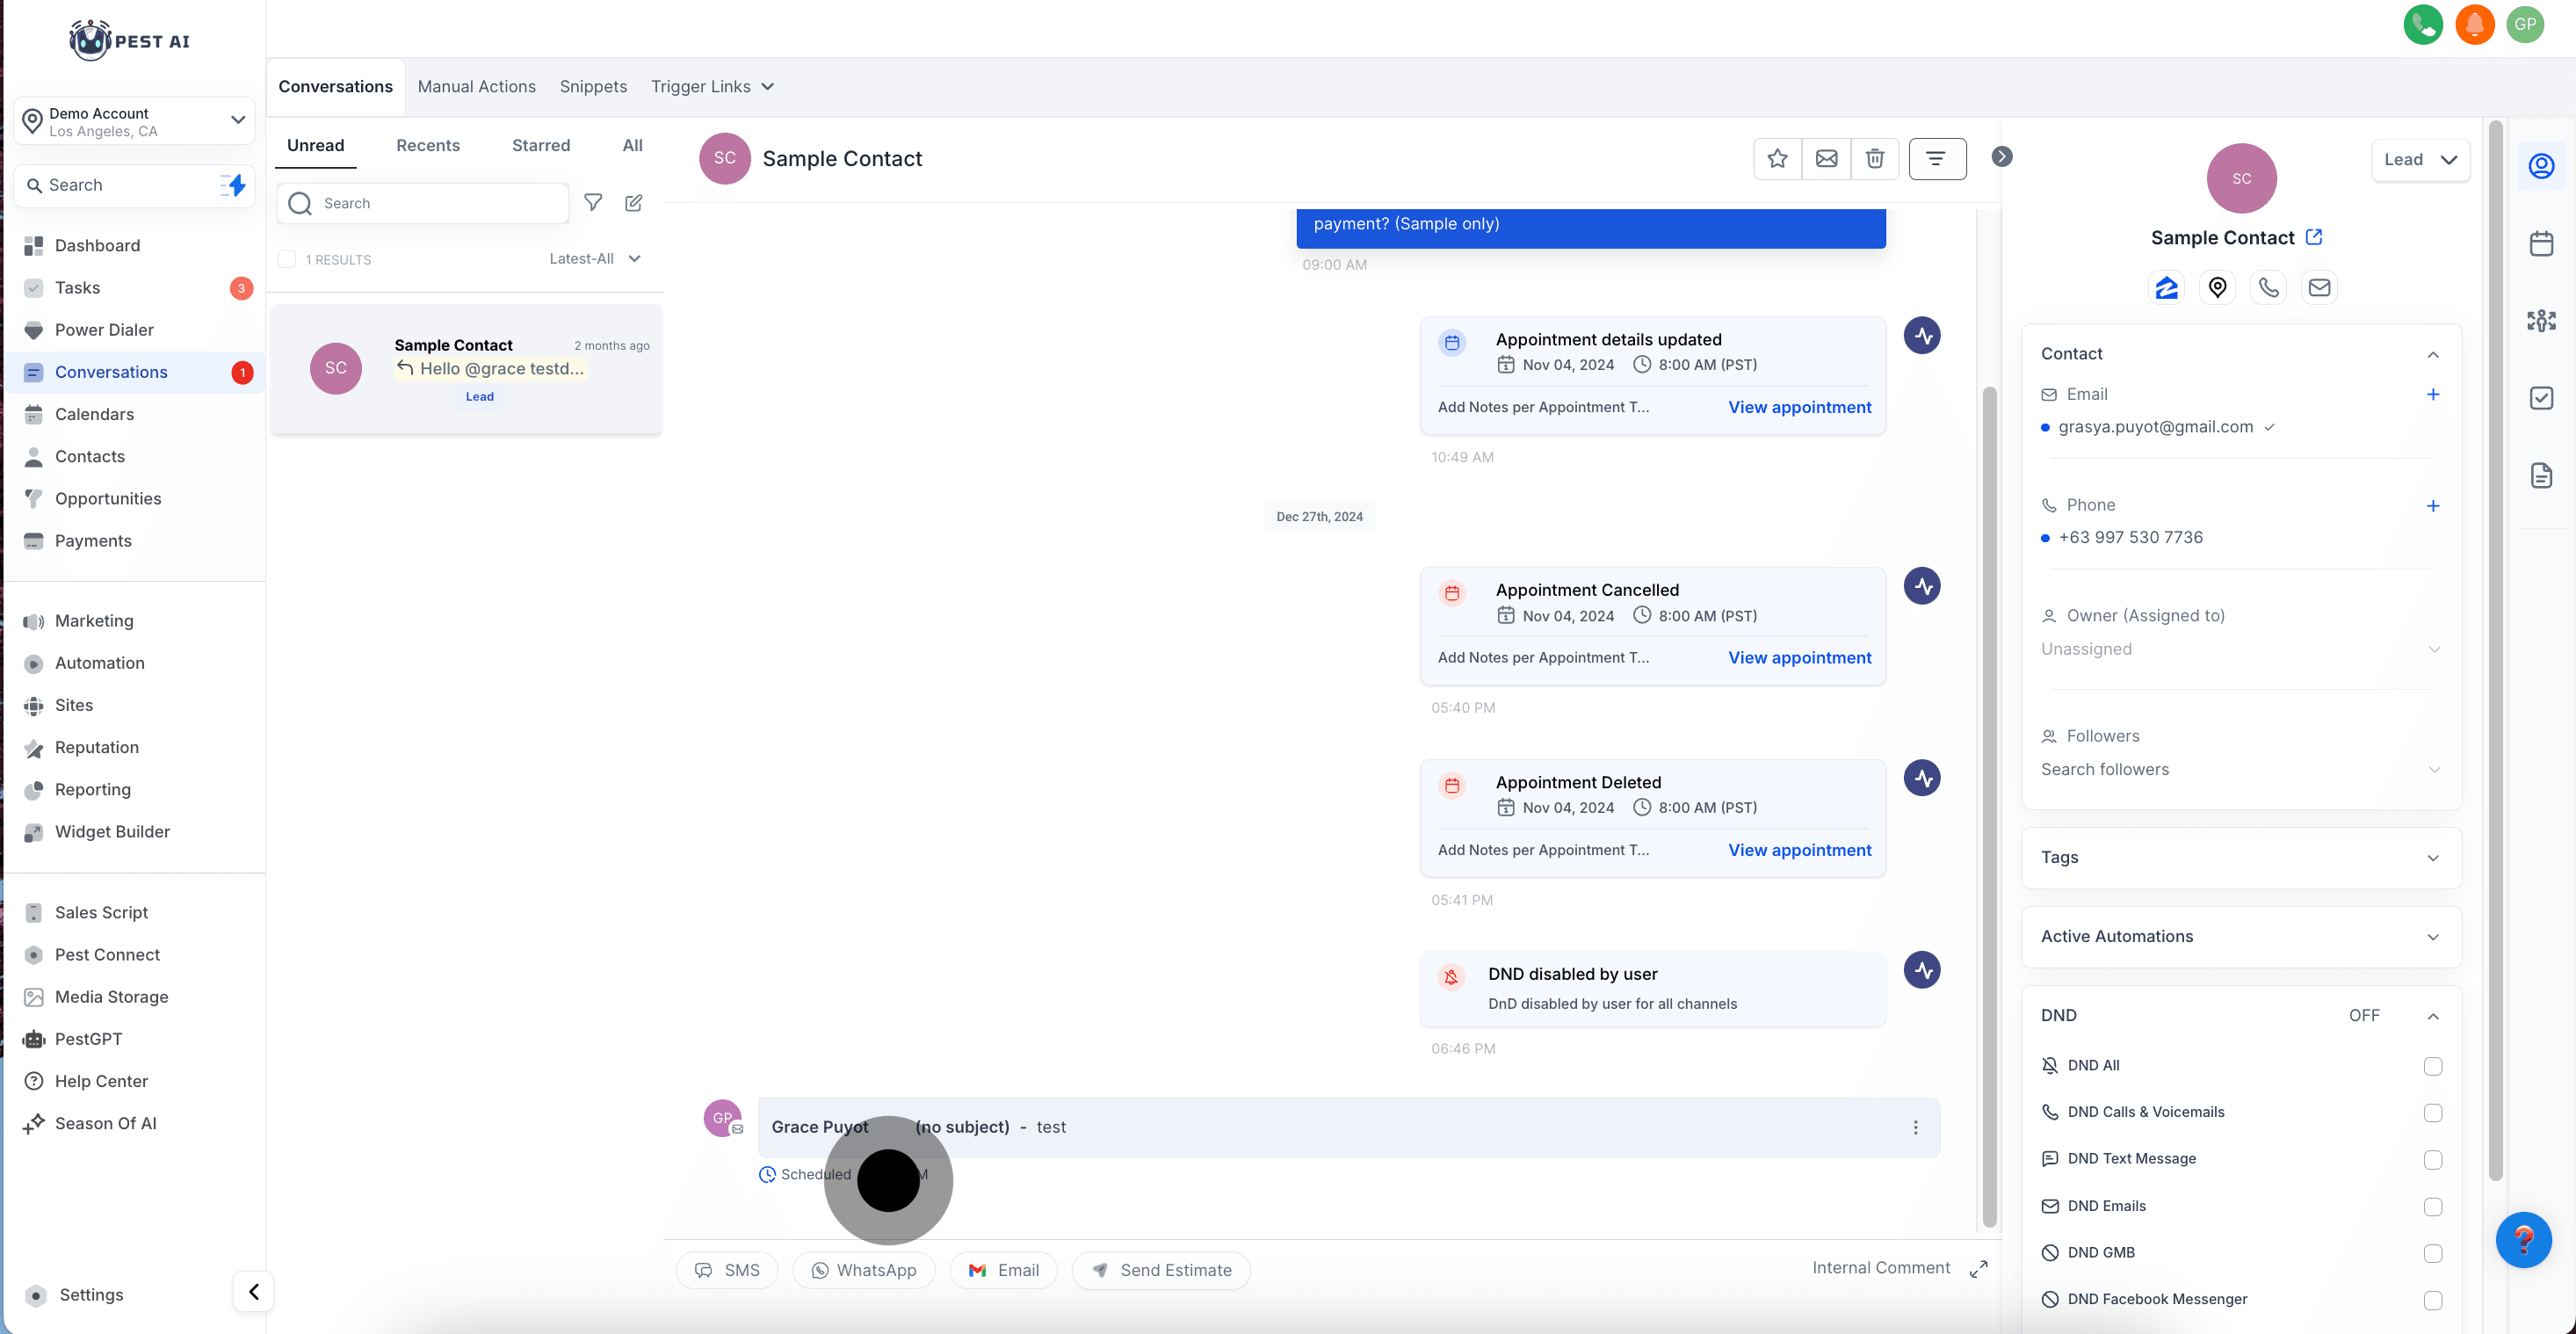Click the green phone dialer icon
This screenshot has width=2576, height=1334.
2423,24
